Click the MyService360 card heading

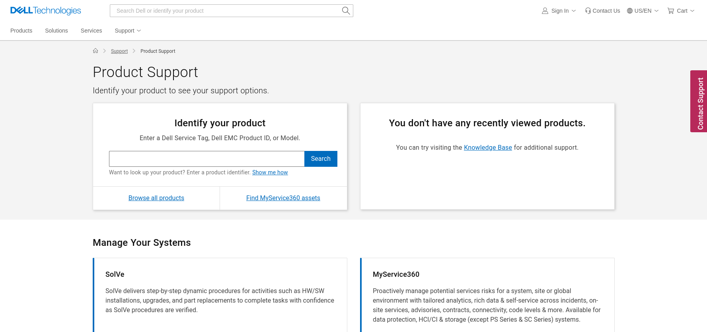pyautogui.click(x=396, y=274)
